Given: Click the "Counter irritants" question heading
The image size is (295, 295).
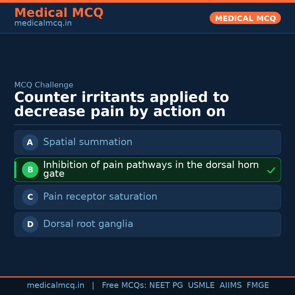Looking at the screenshot, I should pos(122,105).
